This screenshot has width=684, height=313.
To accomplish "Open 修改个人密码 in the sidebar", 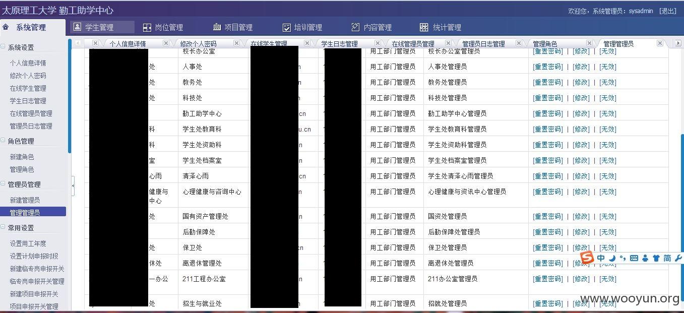I will pyautogui.click(x=28, y=76).
